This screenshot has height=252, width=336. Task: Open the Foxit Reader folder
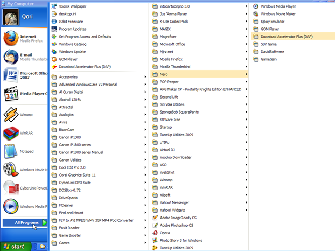click(99, 228)
